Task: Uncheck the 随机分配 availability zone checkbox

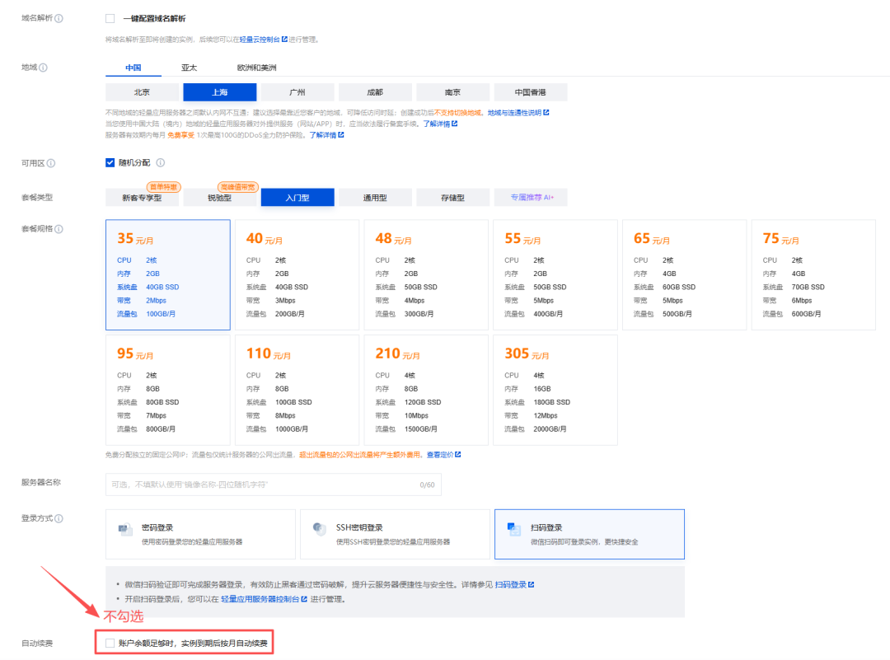Action: coord(110,162)
